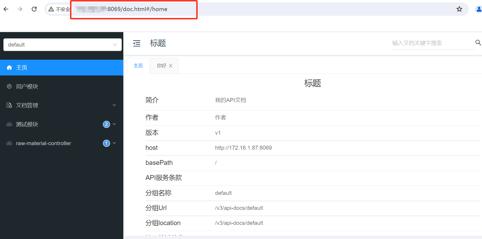Click the document keyword search field
This screenshot has height=239, width=482.
point(433,43)
